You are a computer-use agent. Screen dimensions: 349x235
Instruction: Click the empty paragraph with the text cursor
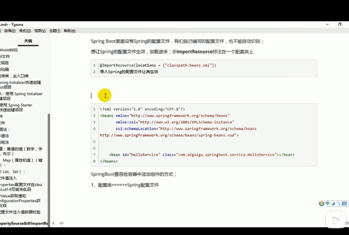coord(204,95)
